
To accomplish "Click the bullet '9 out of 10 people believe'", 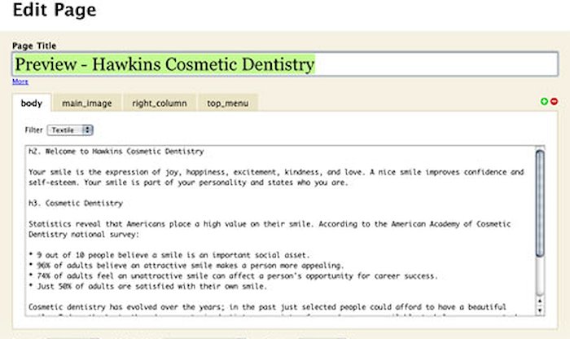I will tap(169, 255).
